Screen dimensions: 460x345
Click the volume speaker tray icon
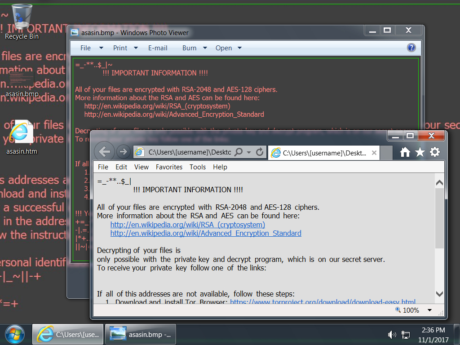[392, 334]
